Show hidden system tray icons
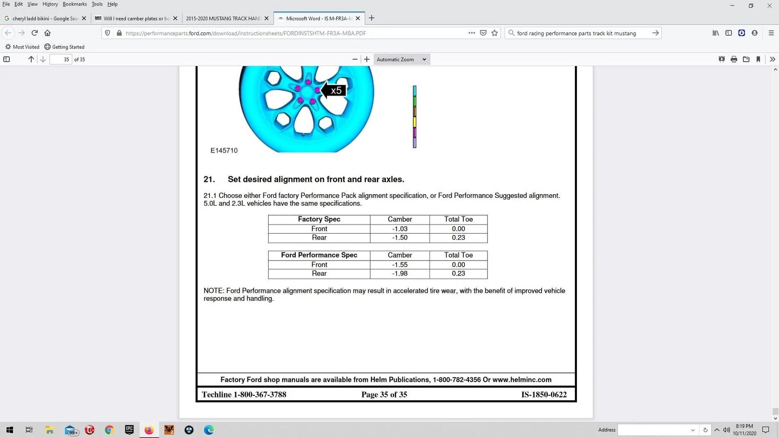779x438 pixels. tap(717, 430)
